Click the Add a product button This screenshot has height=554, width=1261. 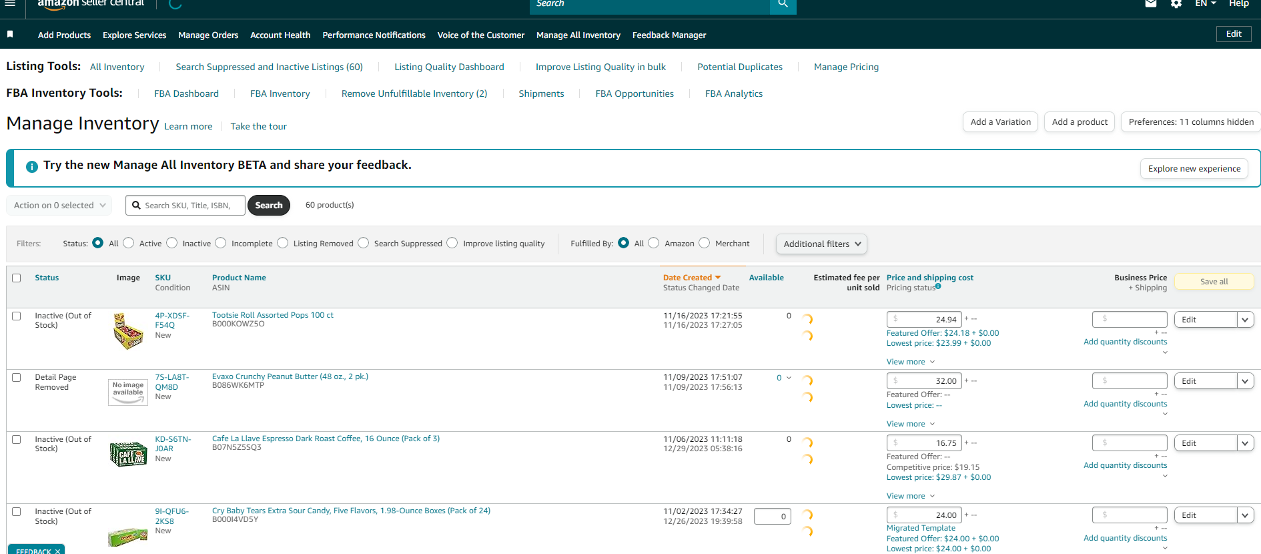1080,121
